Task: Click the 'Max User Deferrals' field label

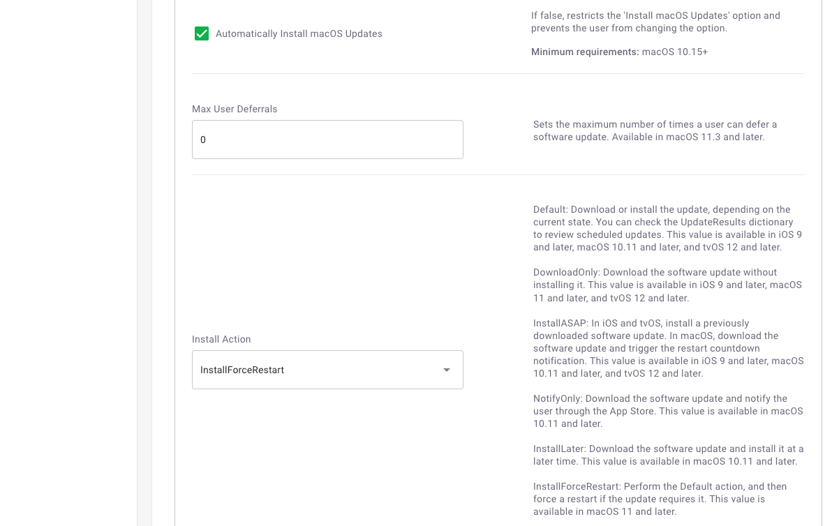Action: 235,109
